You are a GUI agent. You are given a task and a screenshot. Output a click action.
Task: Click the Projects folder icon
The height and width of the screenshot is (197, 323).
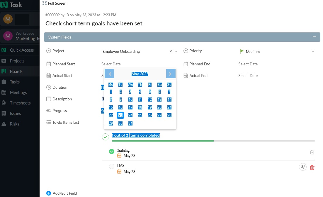[x=4, y=61]
